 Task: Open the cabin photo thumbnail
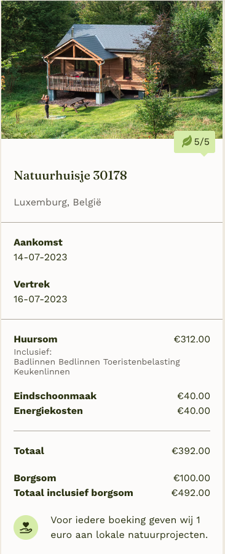(x=112, y=69)
